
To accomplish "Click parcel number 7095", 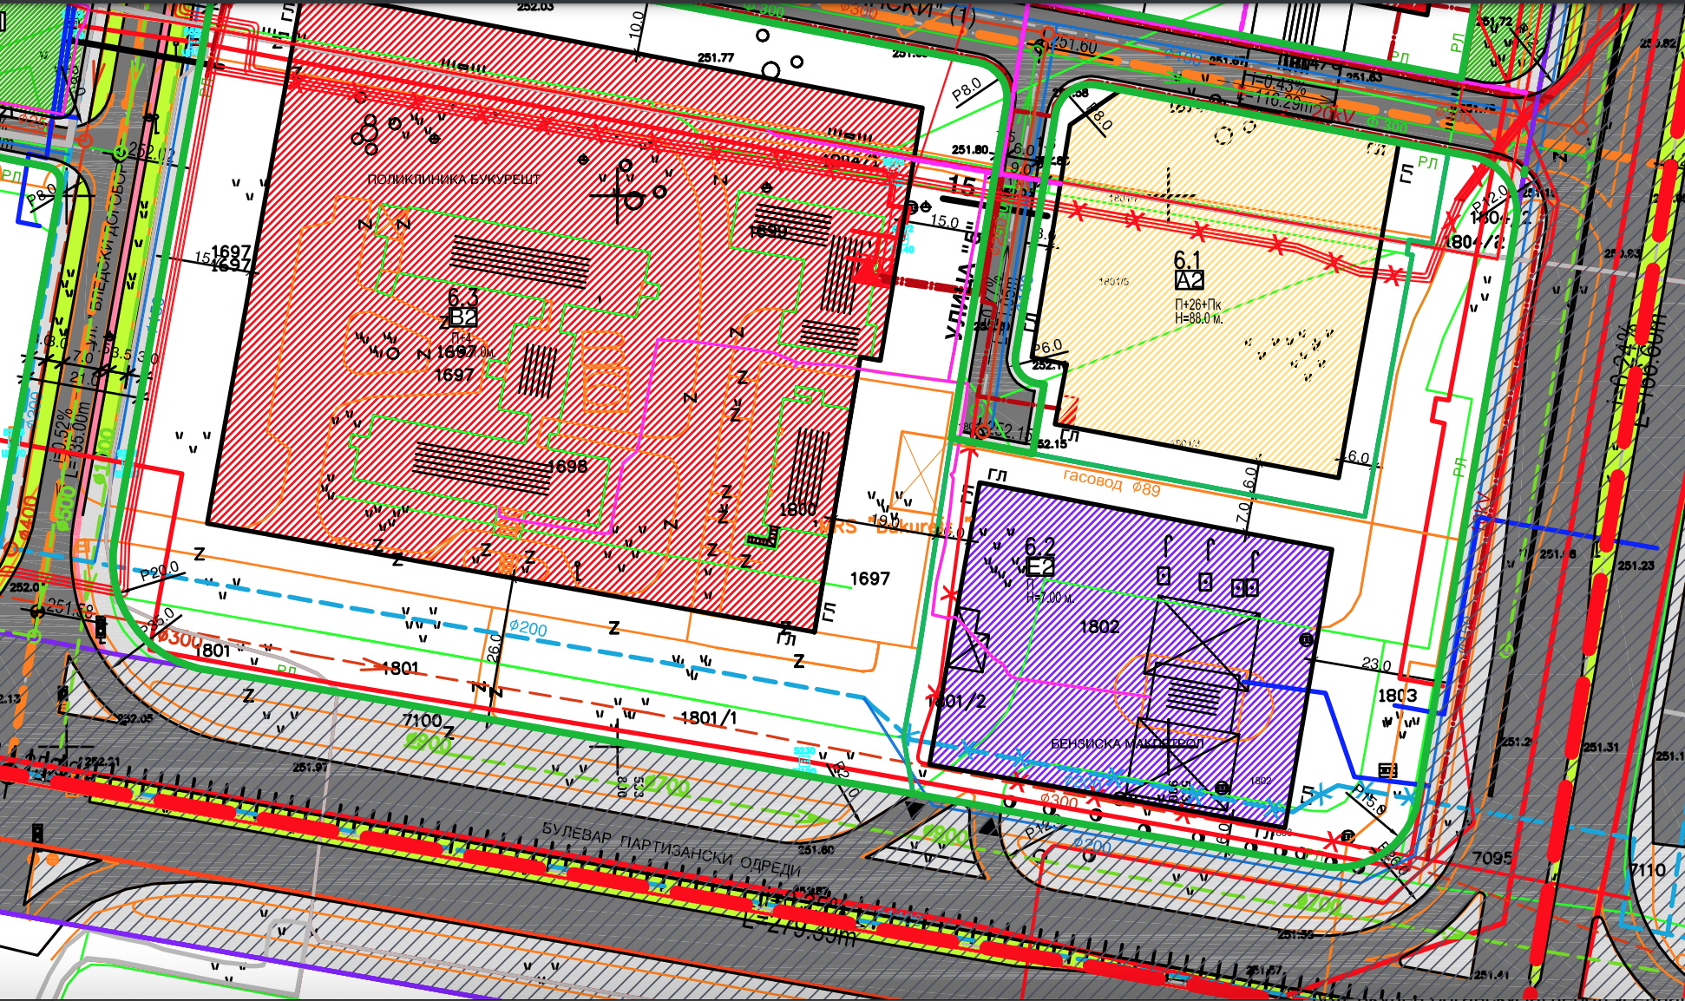I will [x=1492, y=858].
